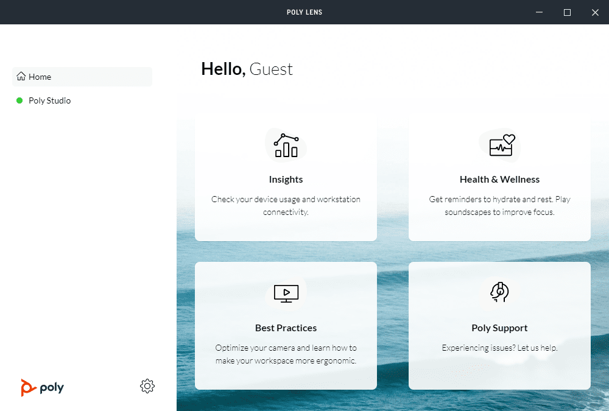Close the Poly Lens window
This screenshot has width=609, height=411.
(595, 12)
